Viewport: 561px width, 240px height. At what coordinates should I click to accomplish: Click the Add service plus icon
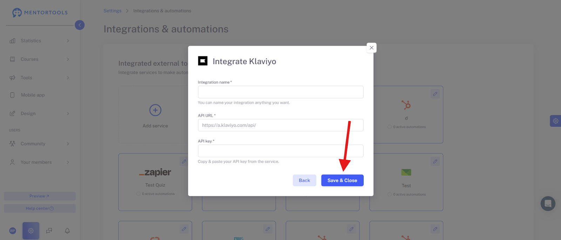(x=155, y=110)
